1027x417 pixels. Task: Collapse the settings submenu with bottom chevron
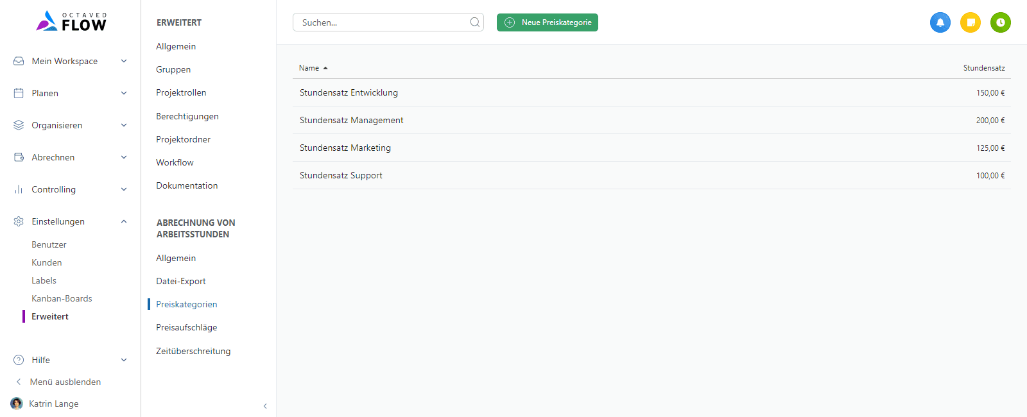pyautogui.click(x=265, y=406)
